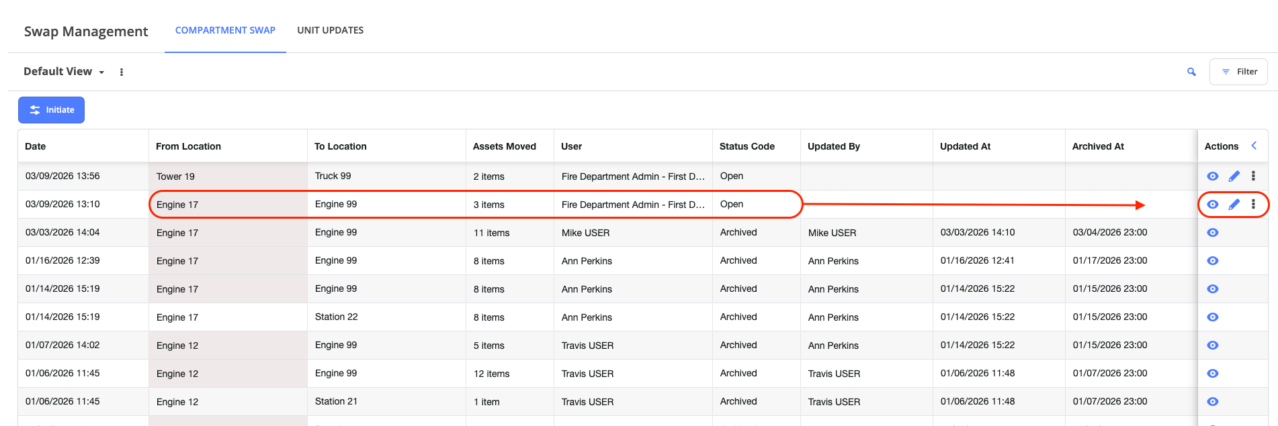The width and height of the screenshot is (1278, 426).
Task: Open more options for 03/09/2026 13:10 row
Action: (x=1253, y=204)
